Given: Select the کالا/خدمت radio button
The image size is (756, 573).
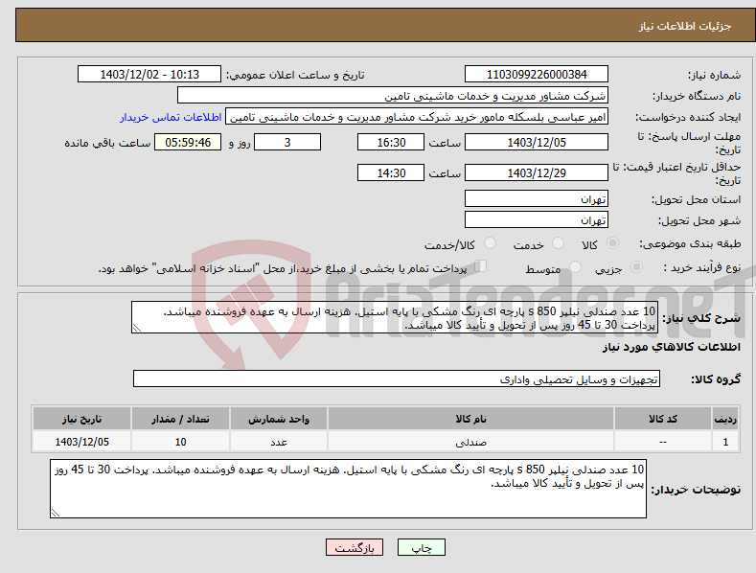Looking at the screenshot, I should (x=490, y=243).
